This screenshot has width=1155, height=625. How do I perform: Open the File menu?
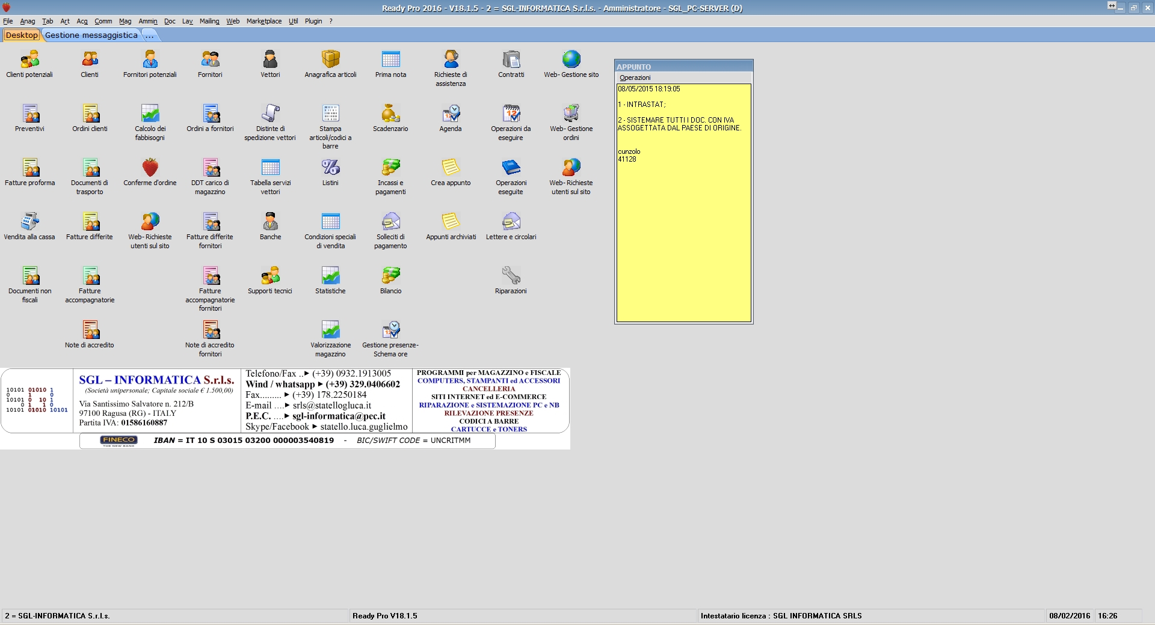pyautogui.click(x=8, y=21)
